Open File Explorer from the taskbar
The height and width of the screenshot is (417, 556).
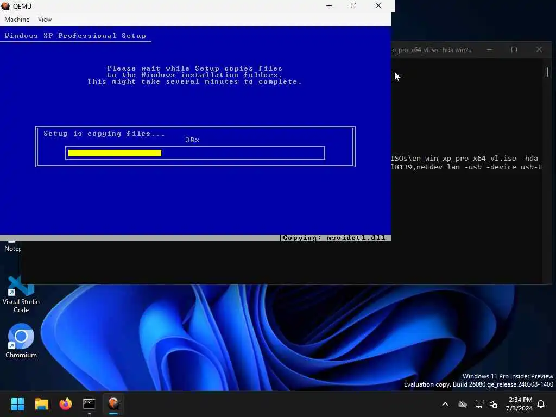41,404
